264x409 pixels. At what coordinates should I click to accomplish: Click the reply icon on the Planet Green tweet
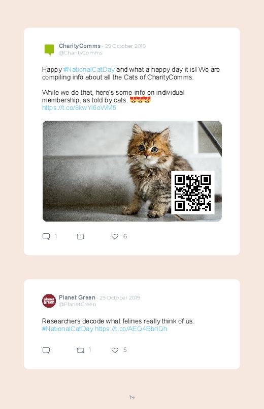(x=46, y=350)
